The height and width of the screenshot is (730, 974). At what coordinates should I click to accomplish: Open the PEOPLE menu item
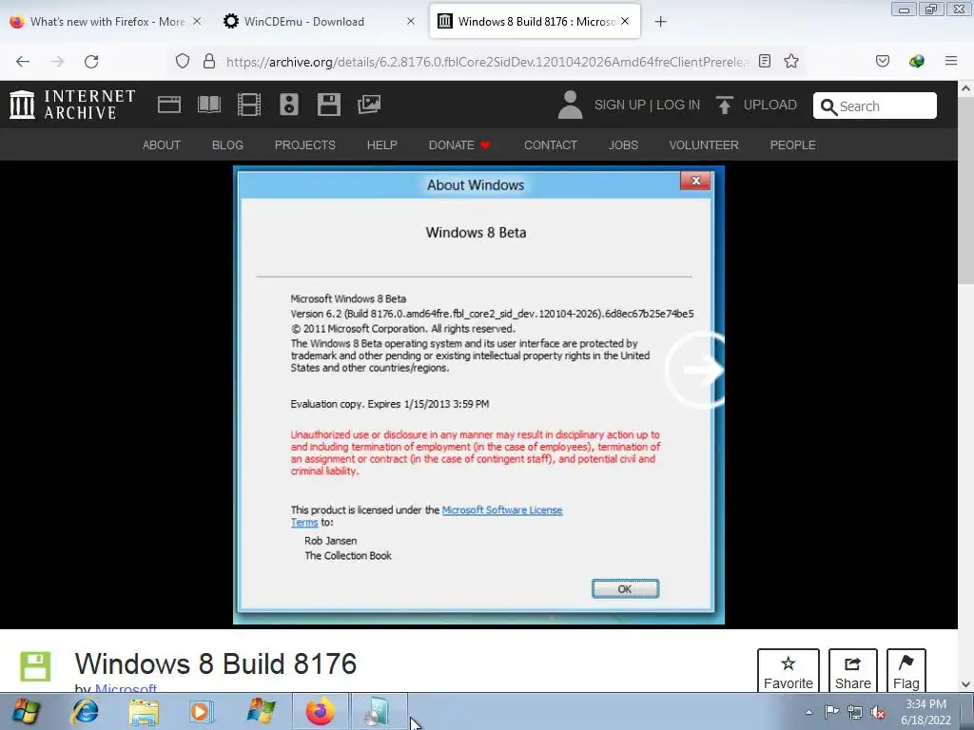792,145
